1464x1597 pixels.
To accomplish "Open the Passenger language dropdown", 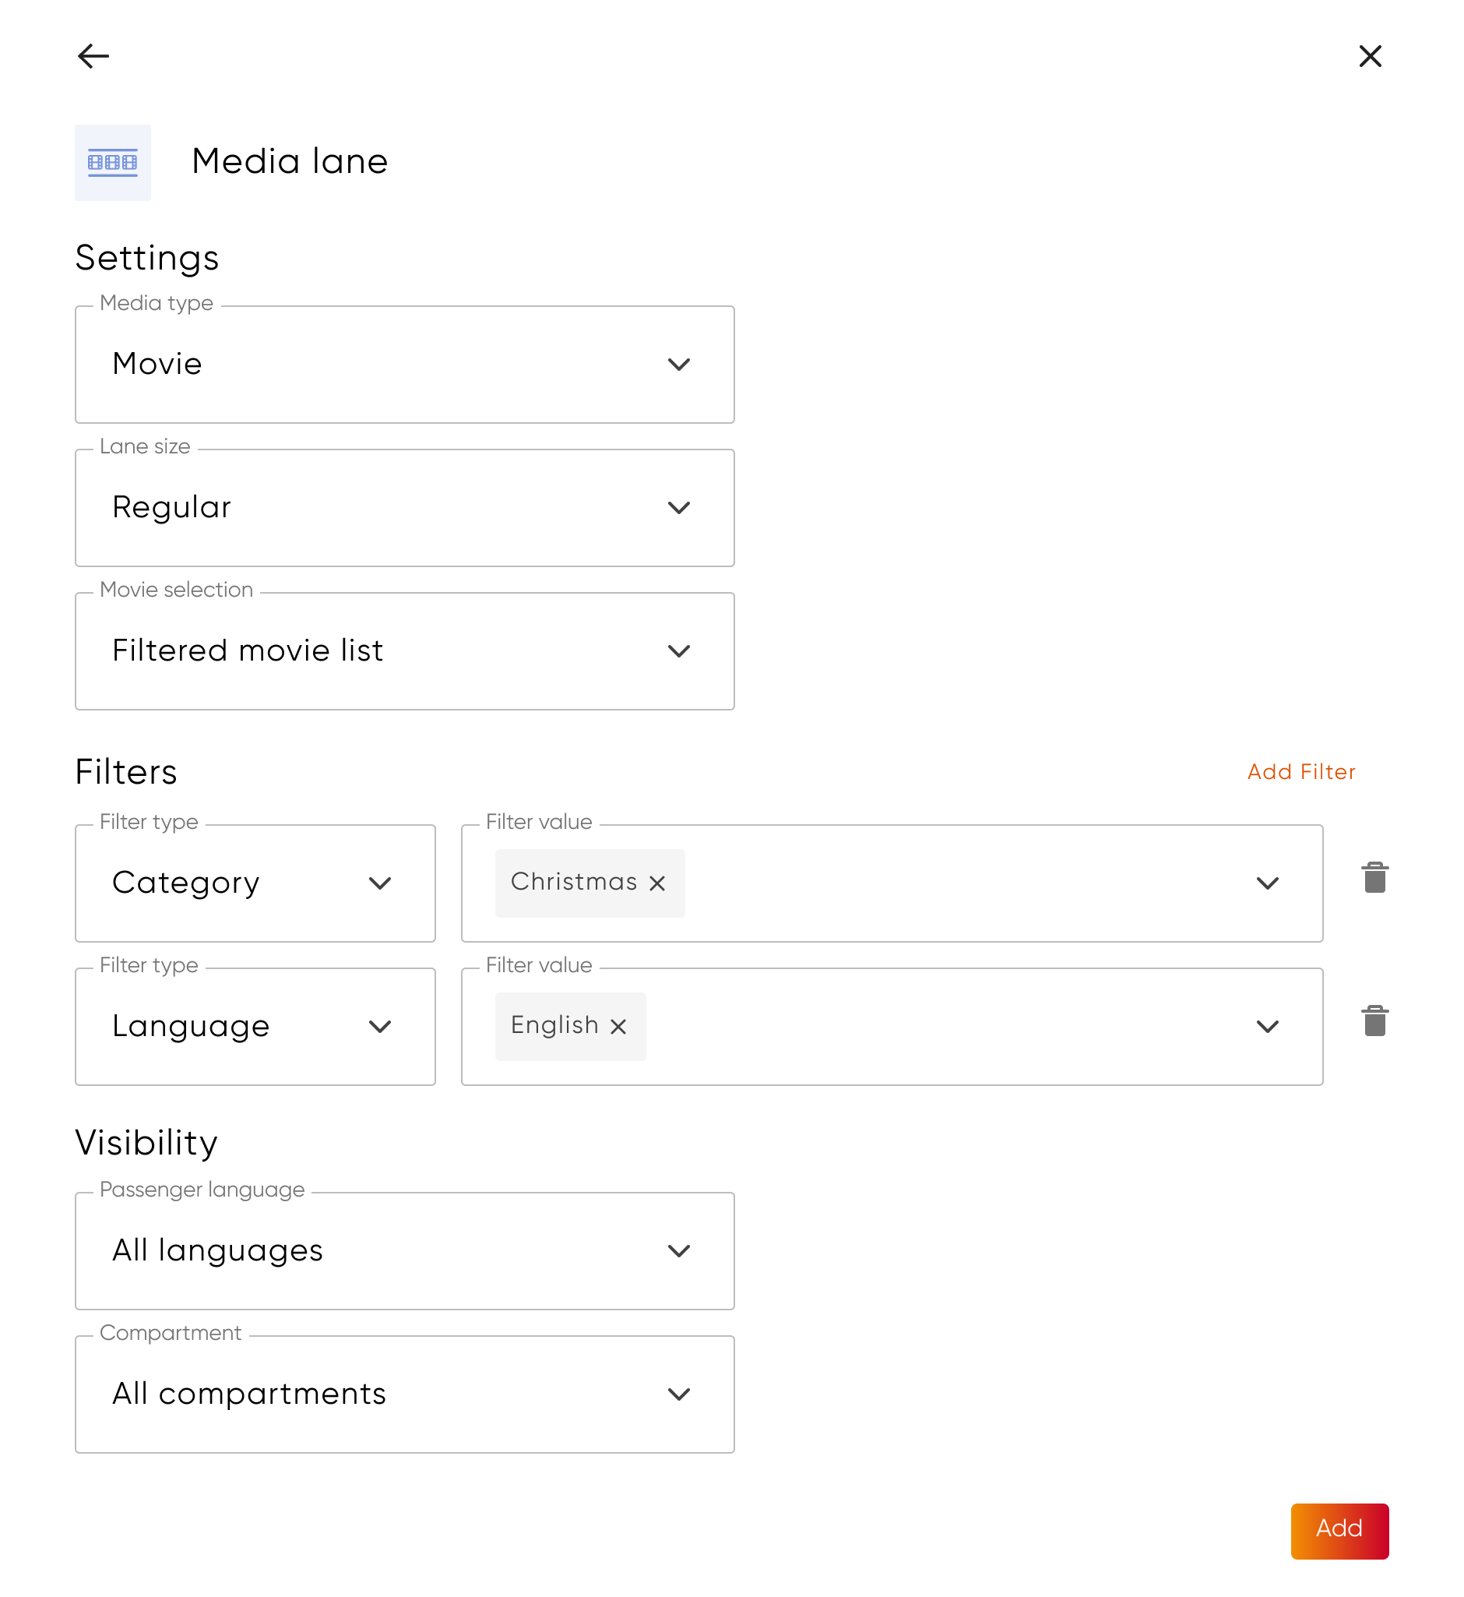I will click(404, 1251).
